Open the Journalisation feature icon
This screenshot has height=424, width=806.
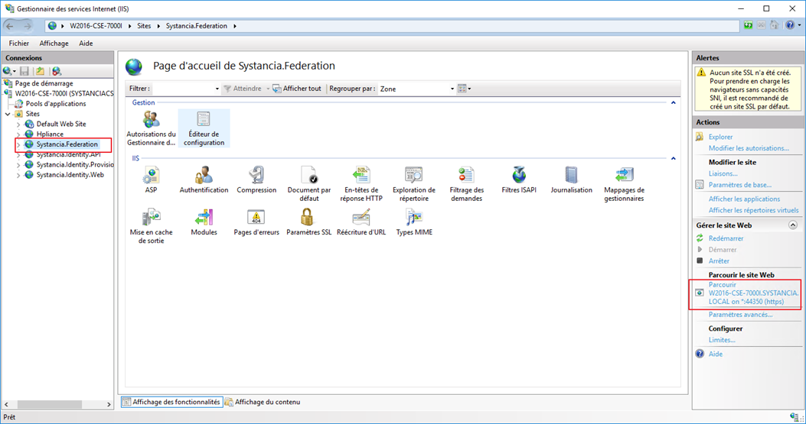point(571,176)
